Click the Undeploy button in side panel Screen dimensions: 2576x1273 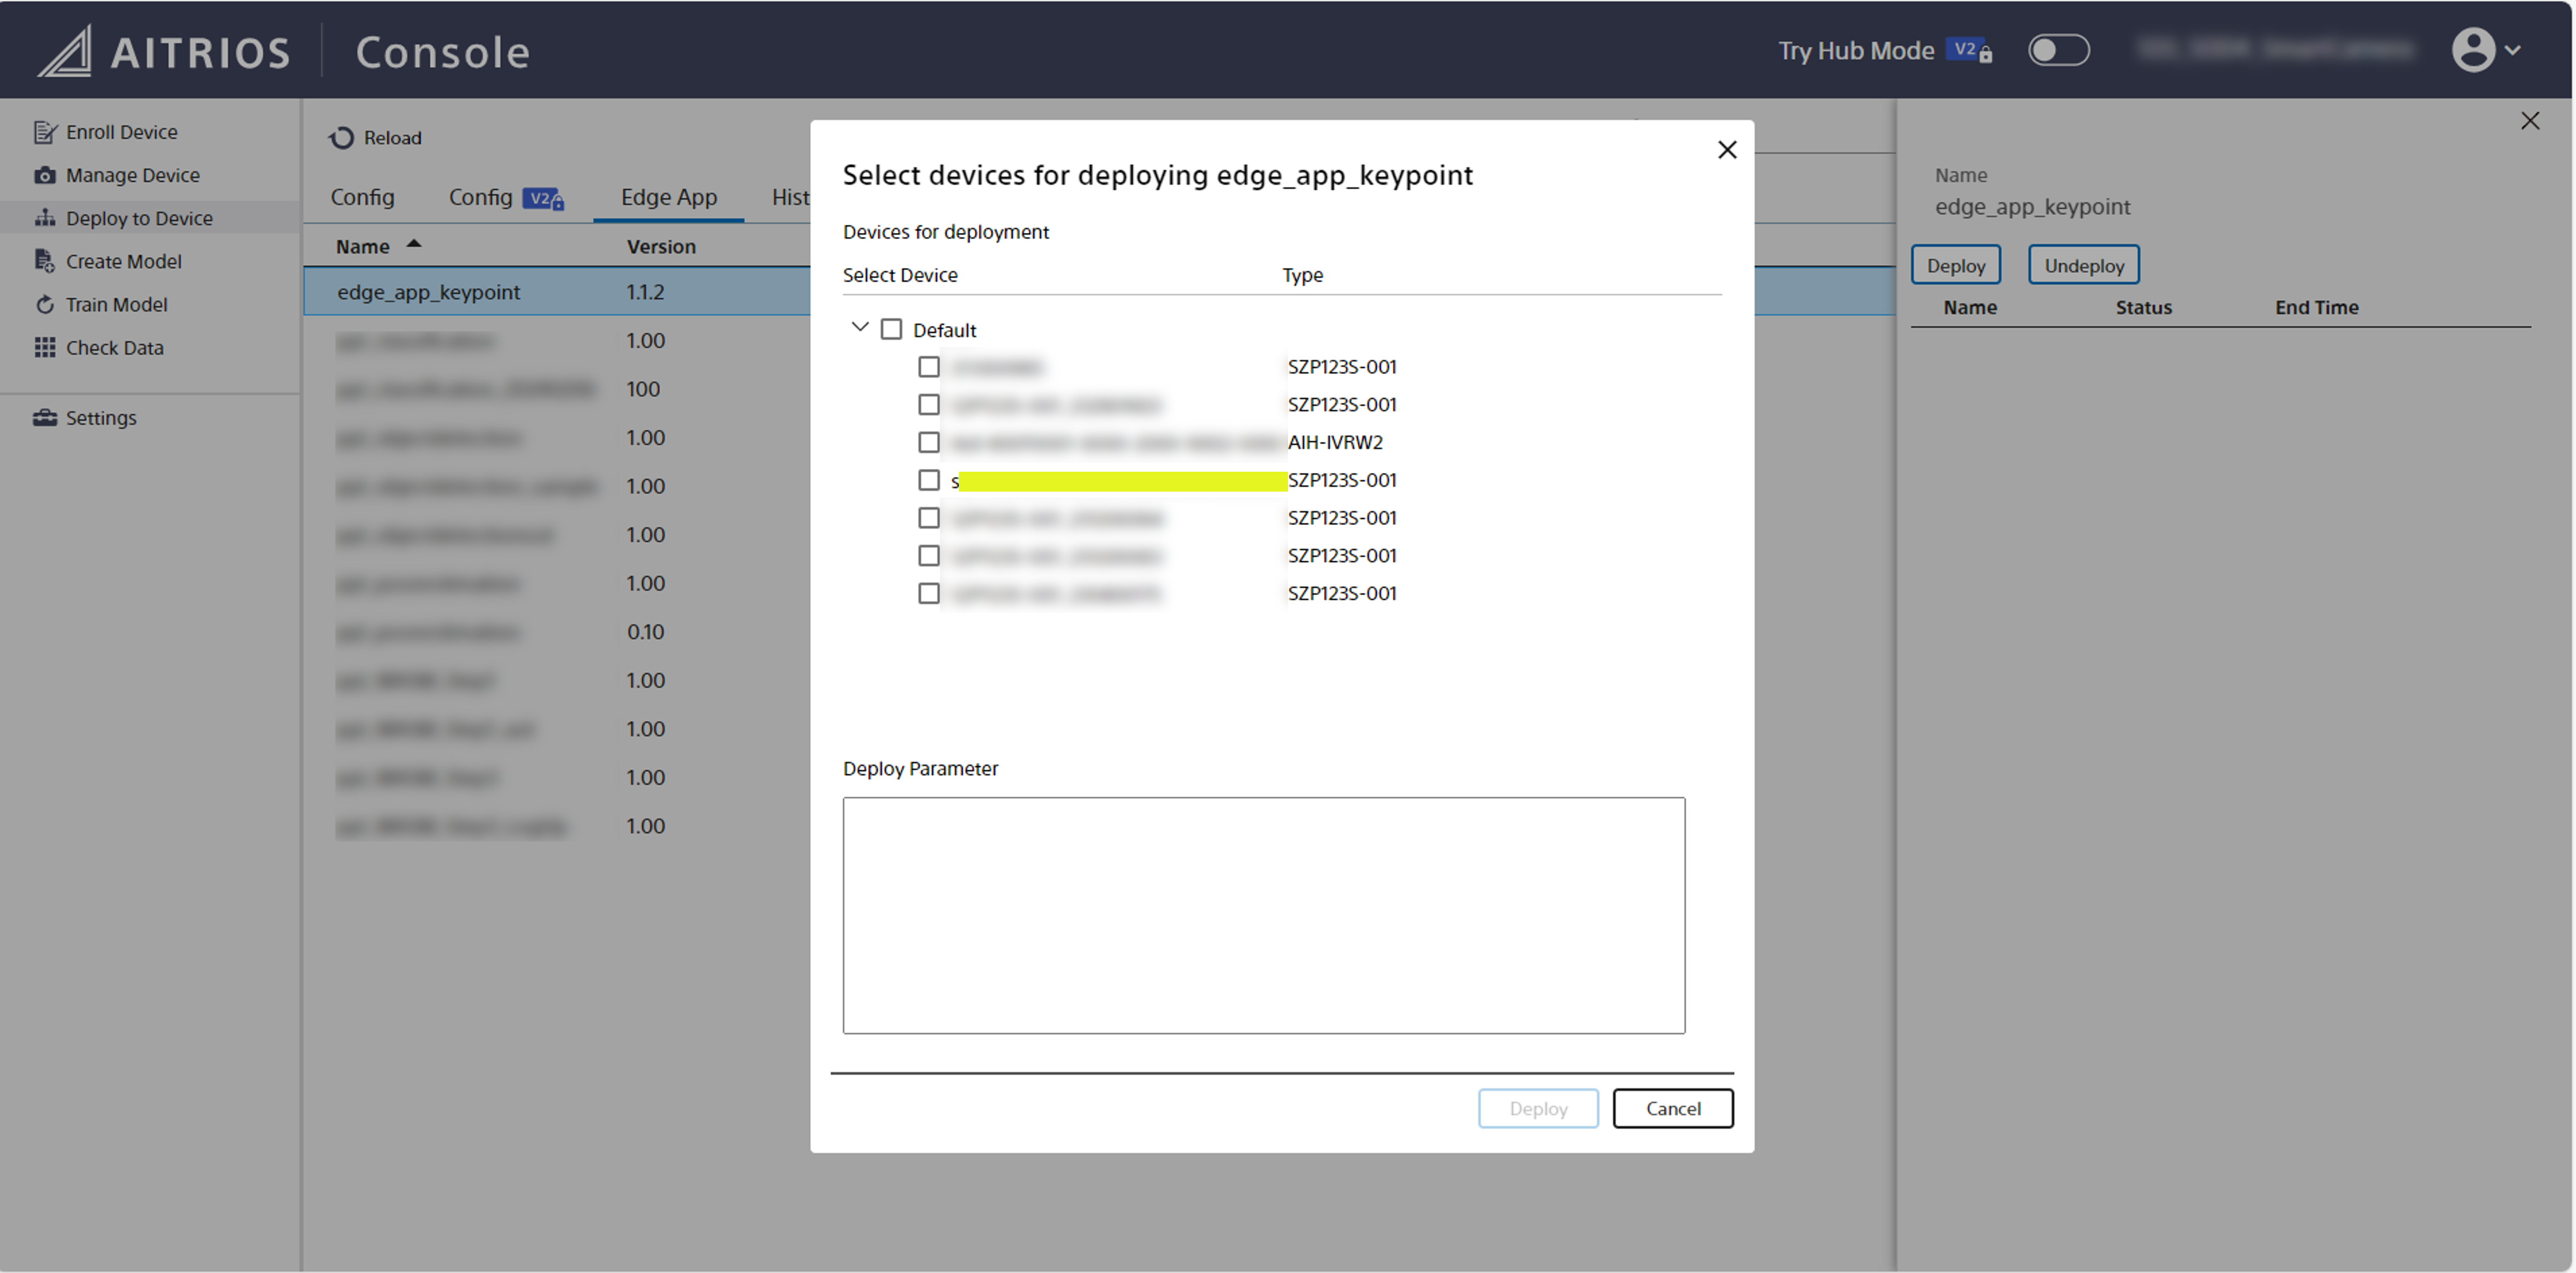(2083, 265)
